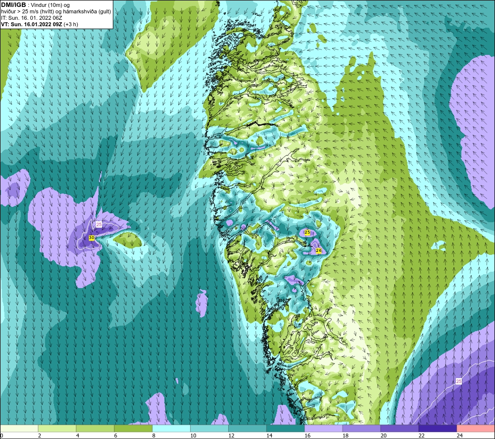Pick the light teal 10–12 legend swatch
The image size is (495, 439).
[209, 428]
